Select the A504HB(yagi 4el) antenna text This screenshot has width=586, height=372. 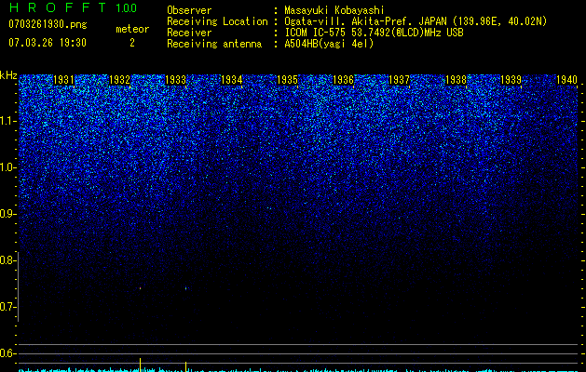(329, 44)
